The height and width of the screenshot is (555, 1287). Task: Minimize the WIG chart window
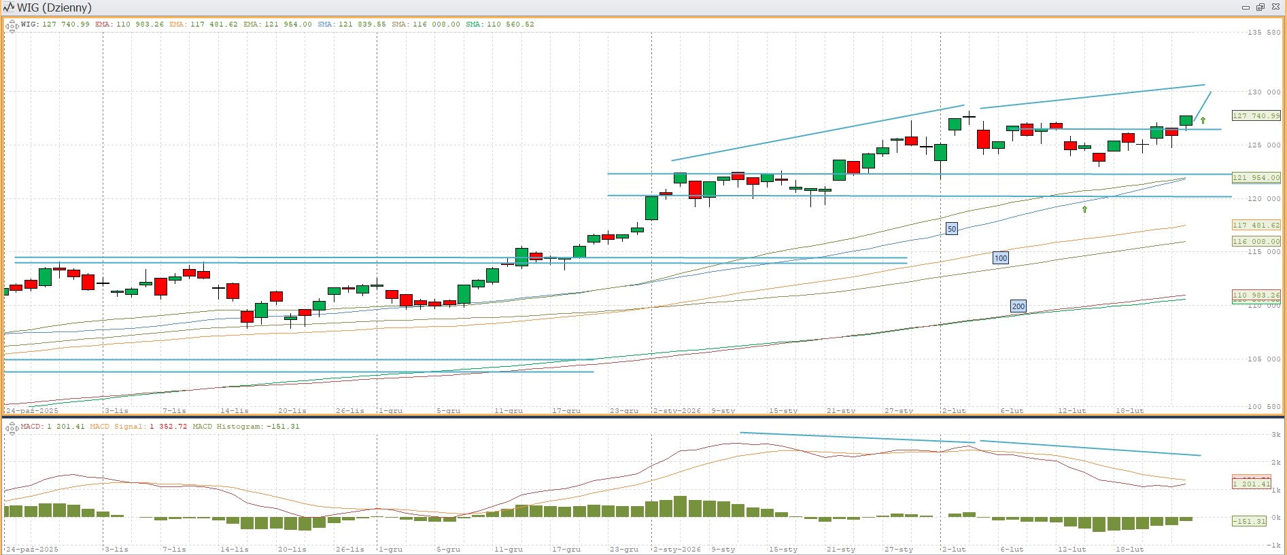click(x=1246, y=7)
